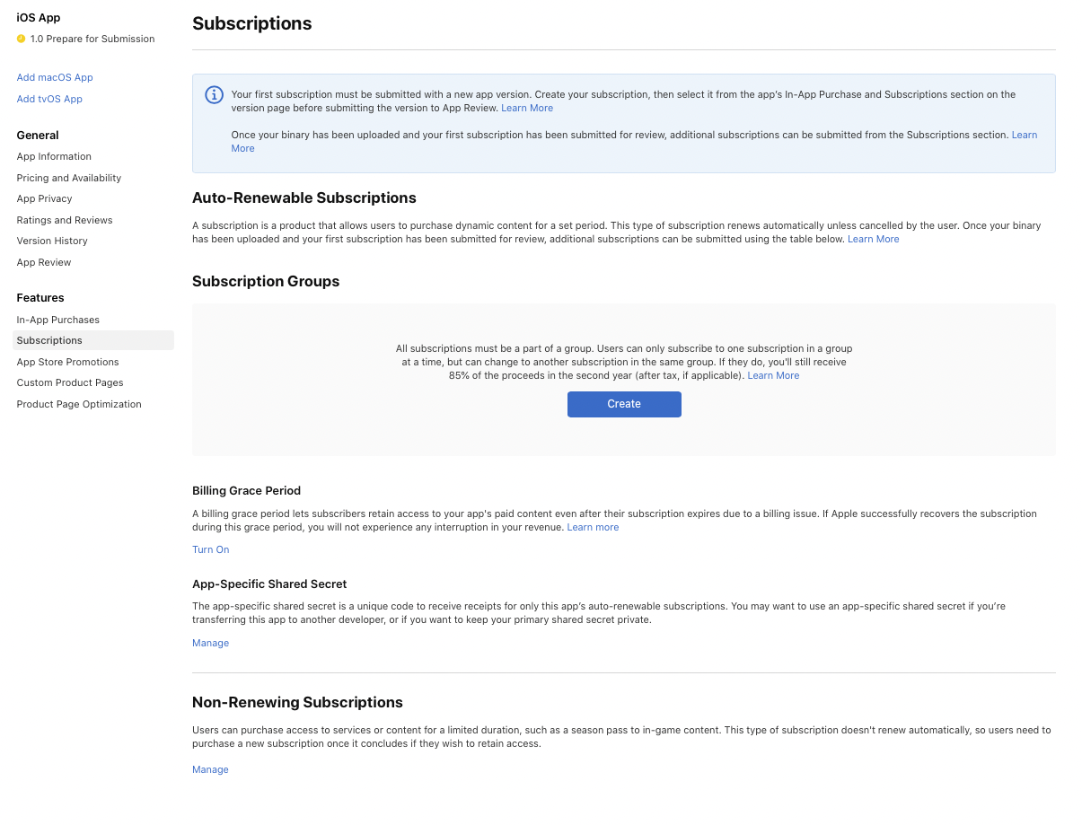Click the General section label
This screenshot has height=825, width=1082.
[38, 135]
